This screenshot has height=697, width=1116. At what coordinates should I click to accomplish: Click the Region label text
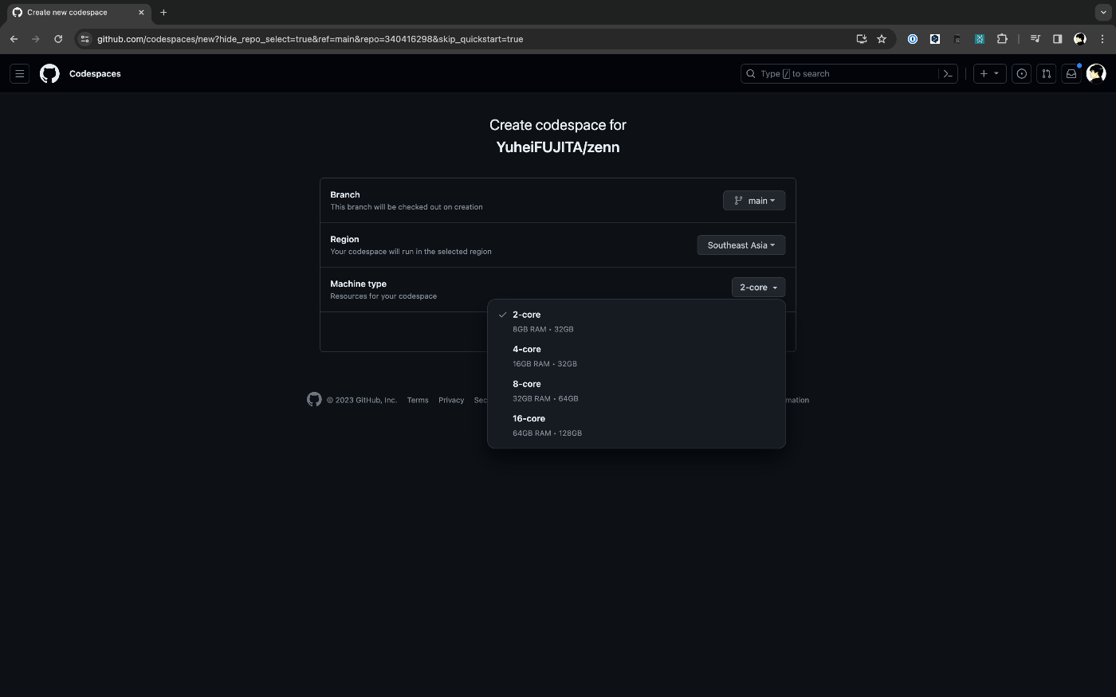pyautogui.click(x=344, y=239)
